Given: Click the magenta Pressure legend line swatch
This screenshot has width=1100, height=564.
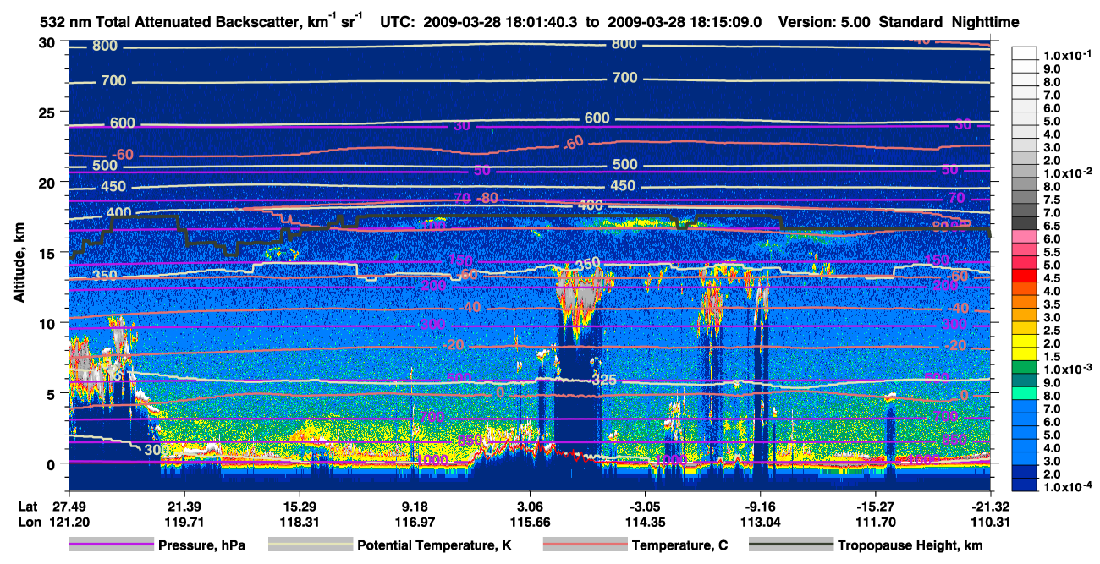Looking at the screenshot, I should (x=113, y=545).
